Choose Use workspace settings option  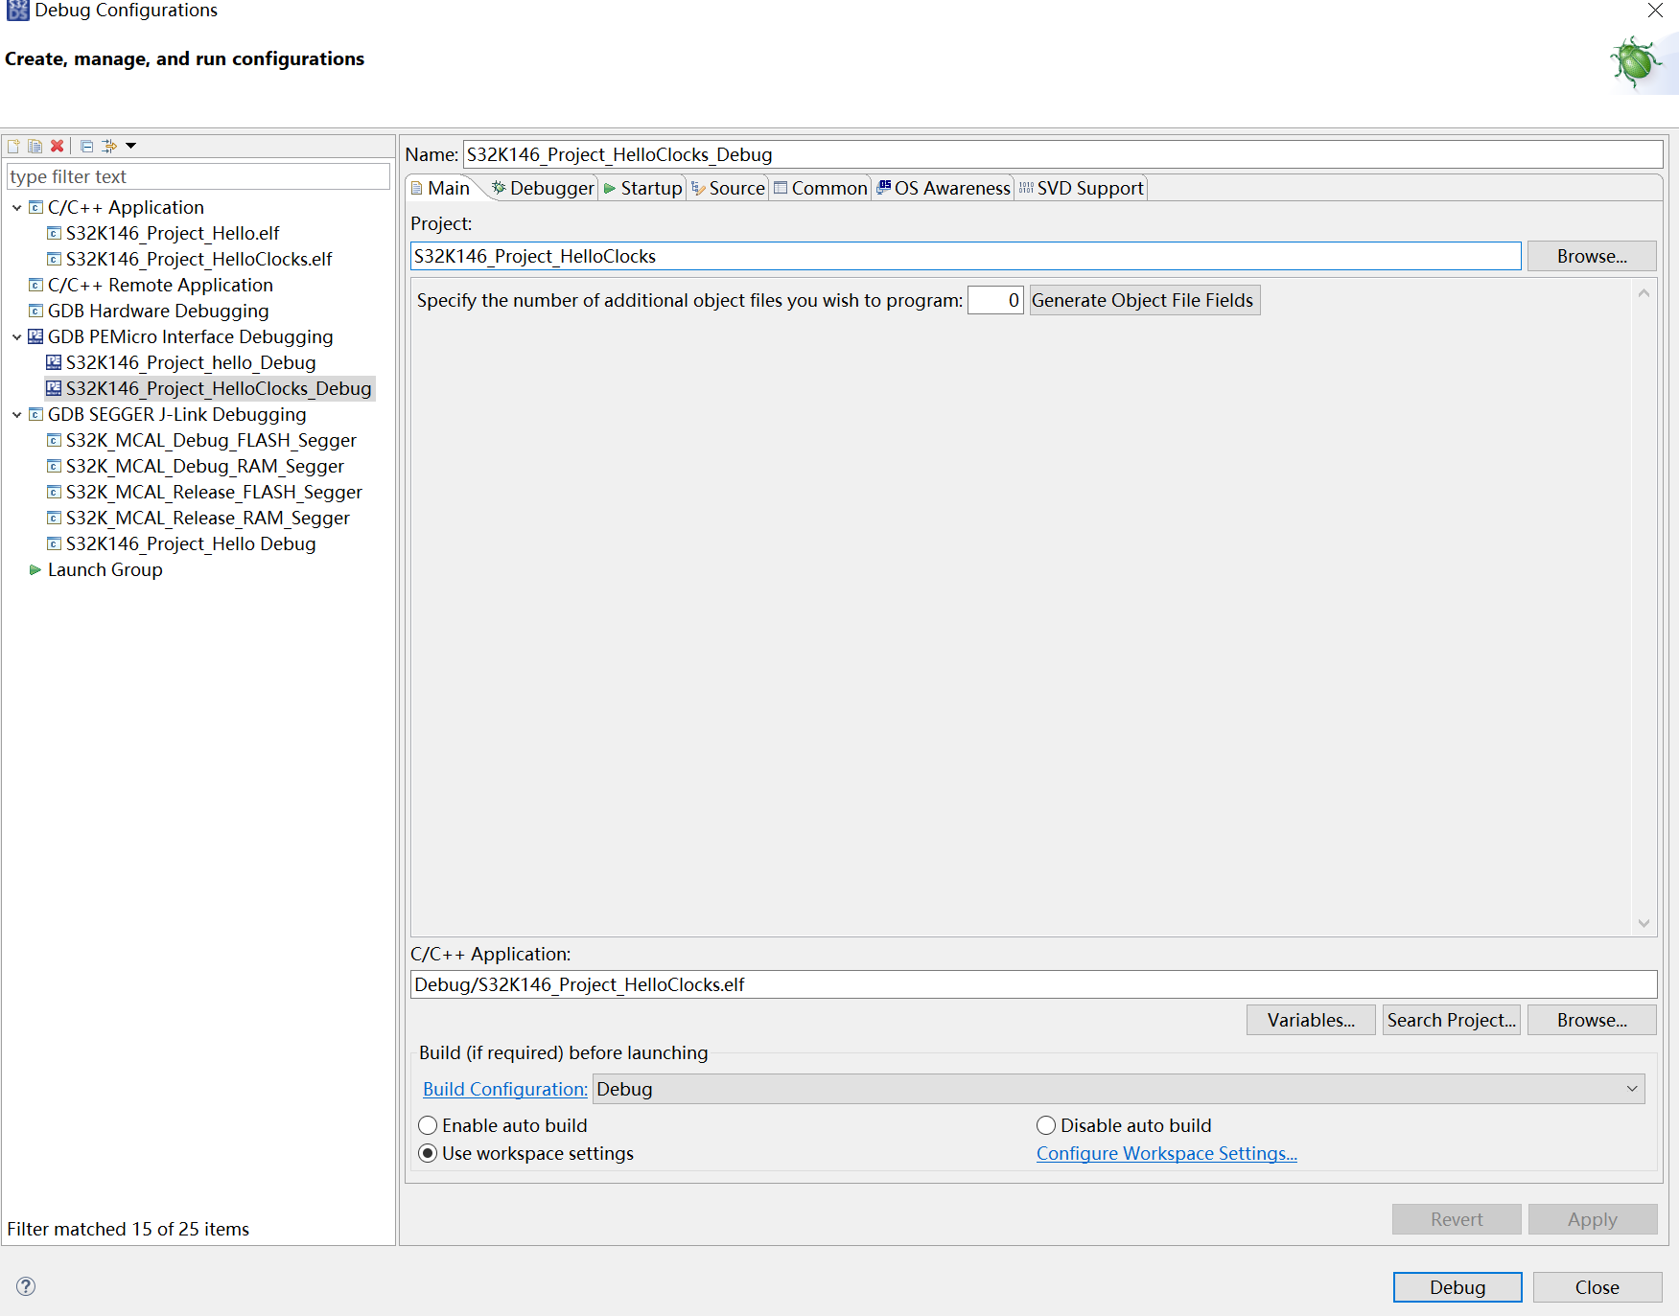428,1153
